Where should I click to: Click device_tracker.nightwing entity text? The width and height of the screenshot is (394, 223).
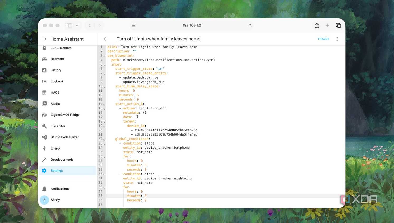tap(168, 178)
